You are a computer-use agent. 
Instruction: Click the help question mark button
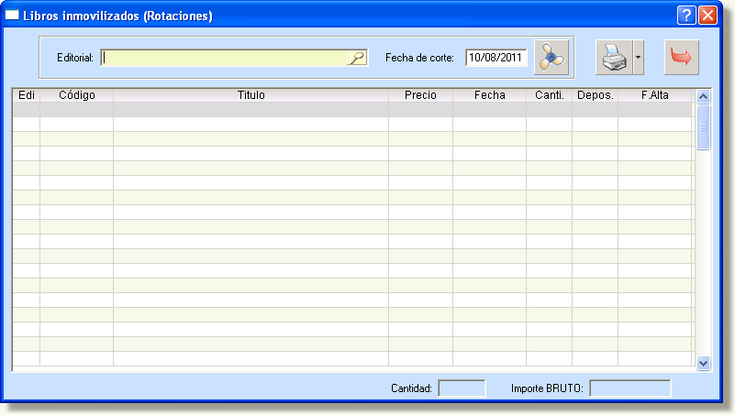tap(686, 16)
